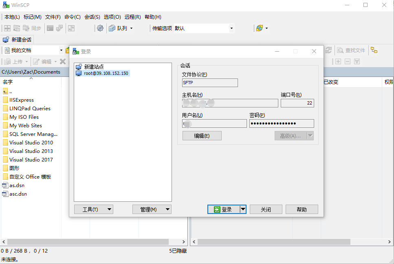This screenshot has height=264, width=394.
Task: Click the synchronize browsing toolbar icon
Action: 71,28
